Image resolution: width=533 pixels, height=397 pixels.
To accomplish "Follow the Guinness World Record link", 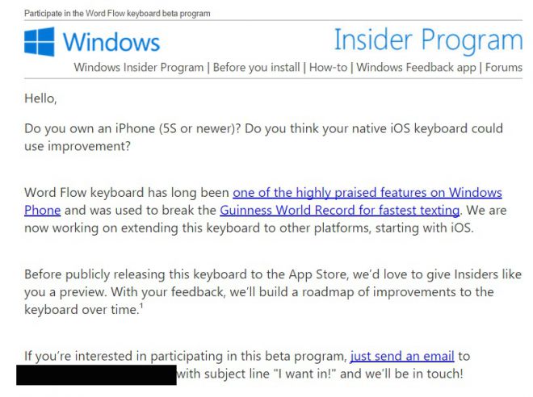I will (339, 211).
